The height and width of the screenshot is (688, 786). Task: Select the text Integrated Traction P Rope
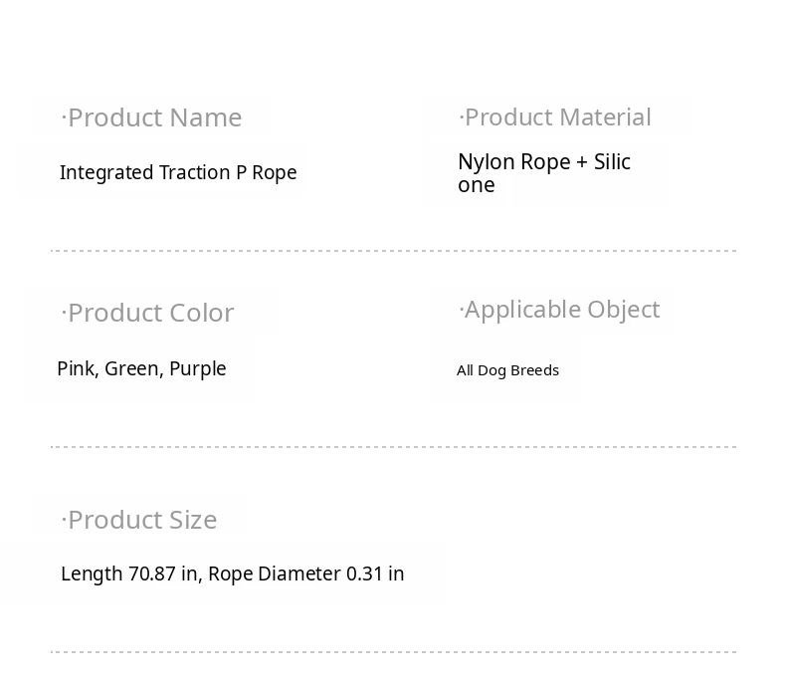tap(178, 173)
